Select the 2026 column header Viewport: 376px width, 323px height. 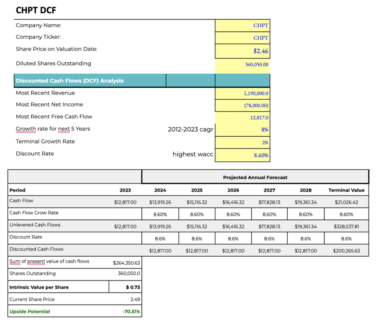[x=233, y=190]
